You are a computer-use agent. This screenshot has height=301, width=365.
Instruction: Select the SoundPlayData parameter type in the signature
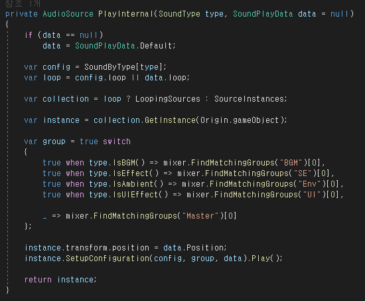(x=263, y=14)
